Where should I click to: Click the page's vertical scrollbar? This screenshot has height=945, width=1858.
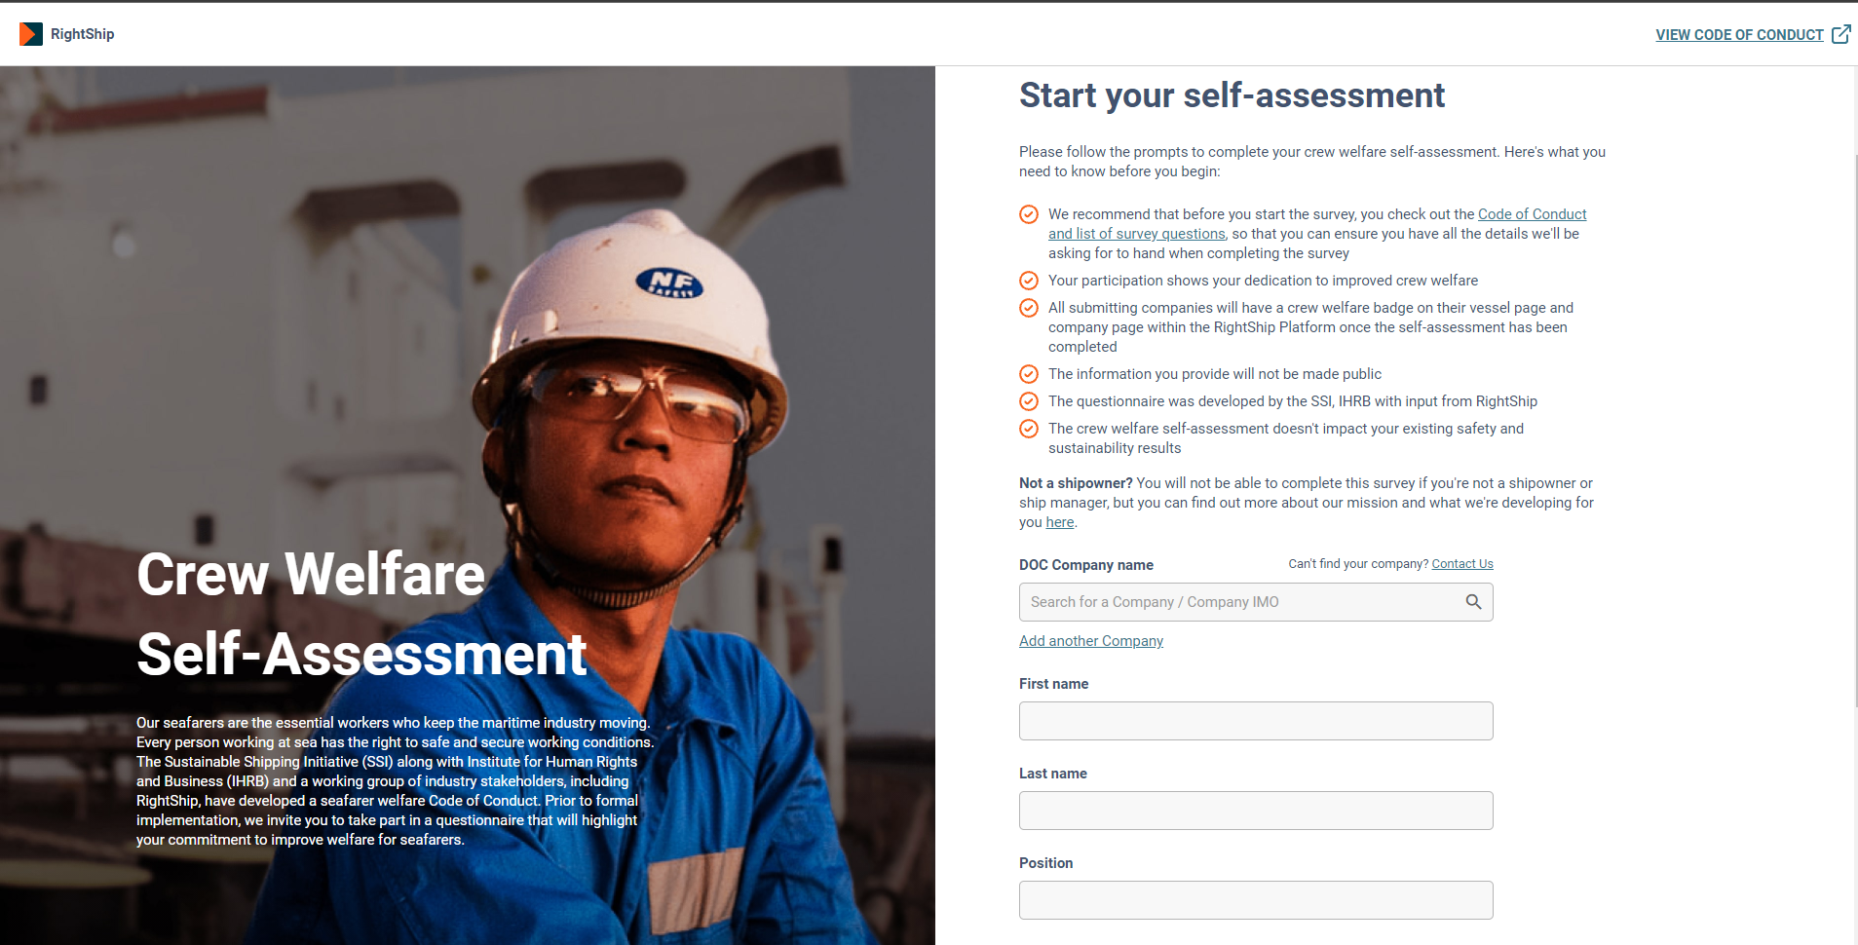pyautogui.click(x=1854, y=429)
